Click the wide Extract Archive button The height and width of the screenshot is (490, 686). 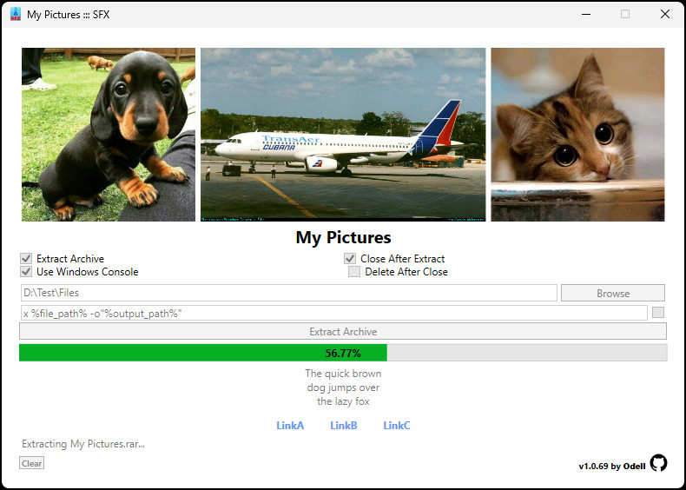tap(343, 332)
